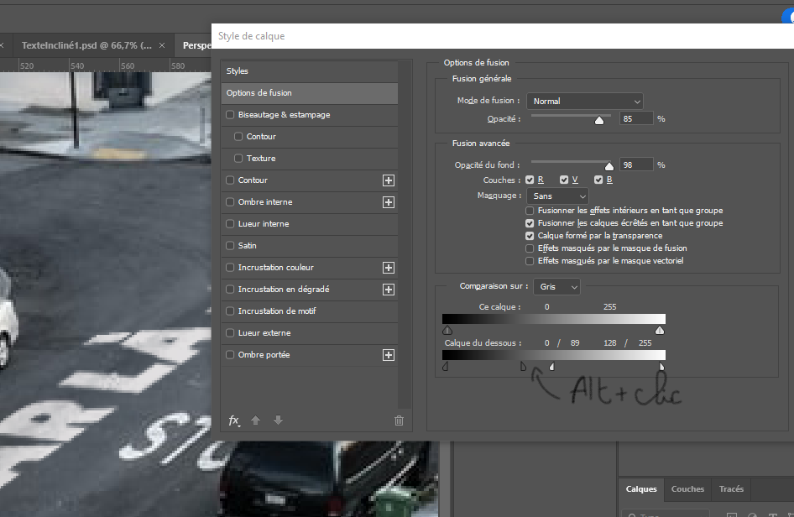Open the Comparaison sur dropdown
Image resolution: width=794 pixels, height=517 pixels.
pyautogui.click(x=557, y=287)
